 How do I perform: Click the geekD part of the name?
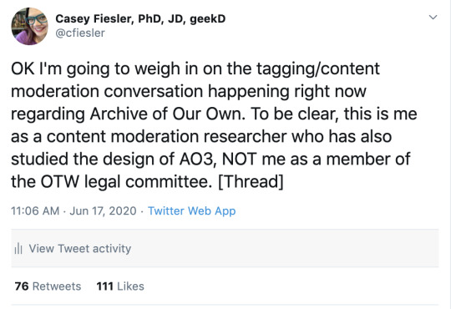[208, 18]
